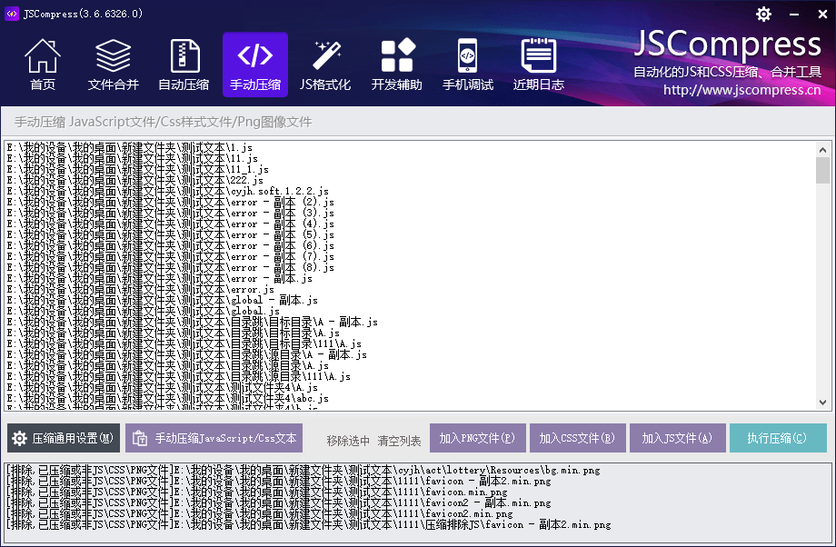The height and width of the screenshot is (547, 836).
Task: Select the 源目录\A - 副本.js row
Action: (186, 354)
